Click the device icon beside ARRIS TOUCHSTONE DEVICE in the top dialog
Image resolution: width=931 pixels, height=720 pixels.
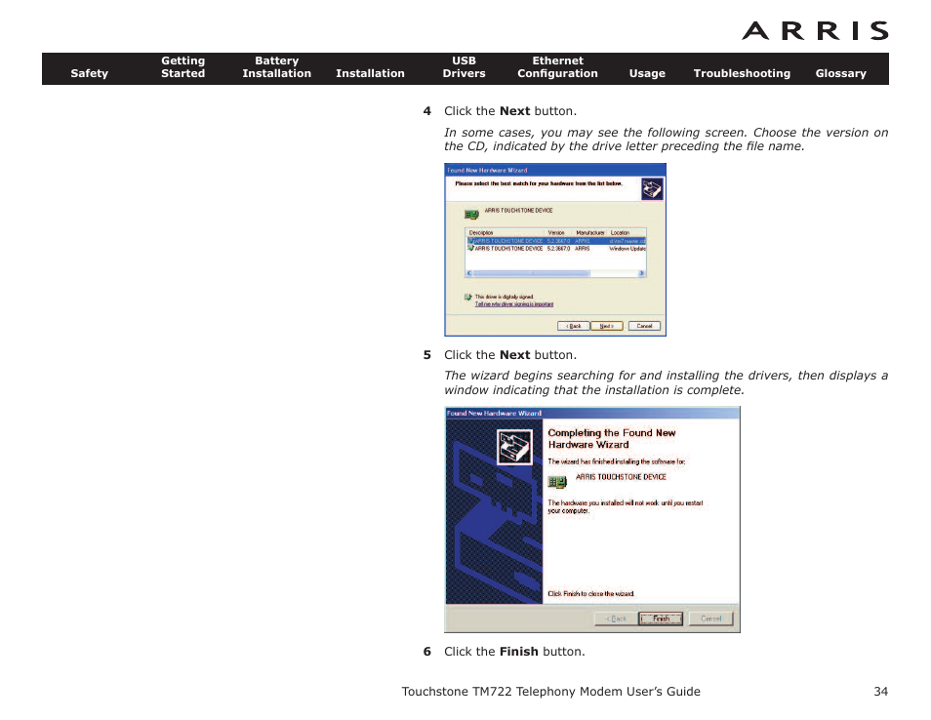(471, 215)
